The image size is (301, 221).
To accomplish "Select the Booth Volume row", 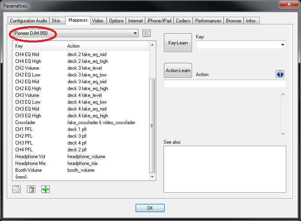I will click(81, 170).
